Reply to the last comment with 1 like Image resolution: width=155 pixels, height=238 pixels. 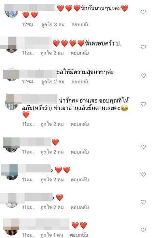point(79,235)
